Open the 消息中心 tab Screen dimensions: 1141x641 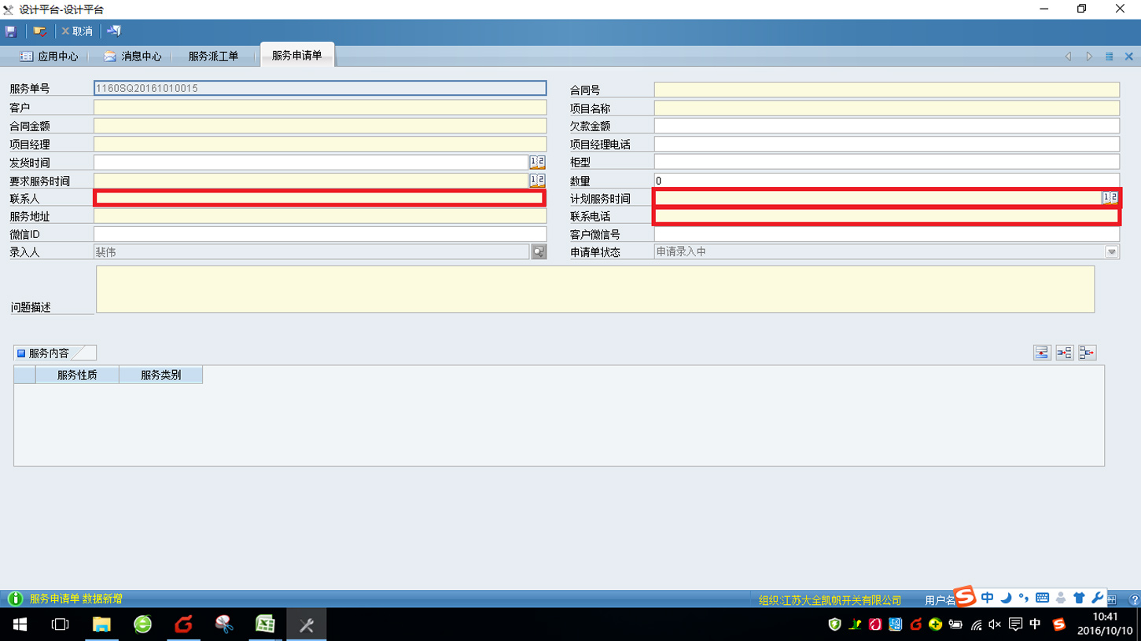tap(132, 57)
